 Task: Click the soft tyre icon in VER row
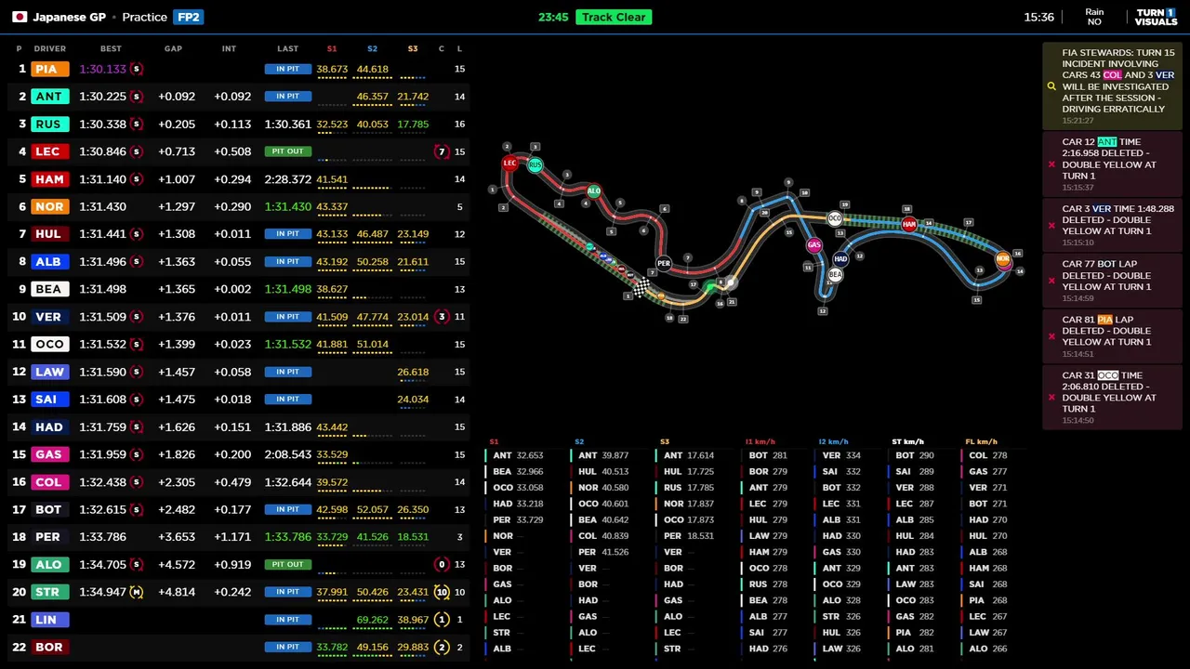pyautogui.click(x=136, y=317)
